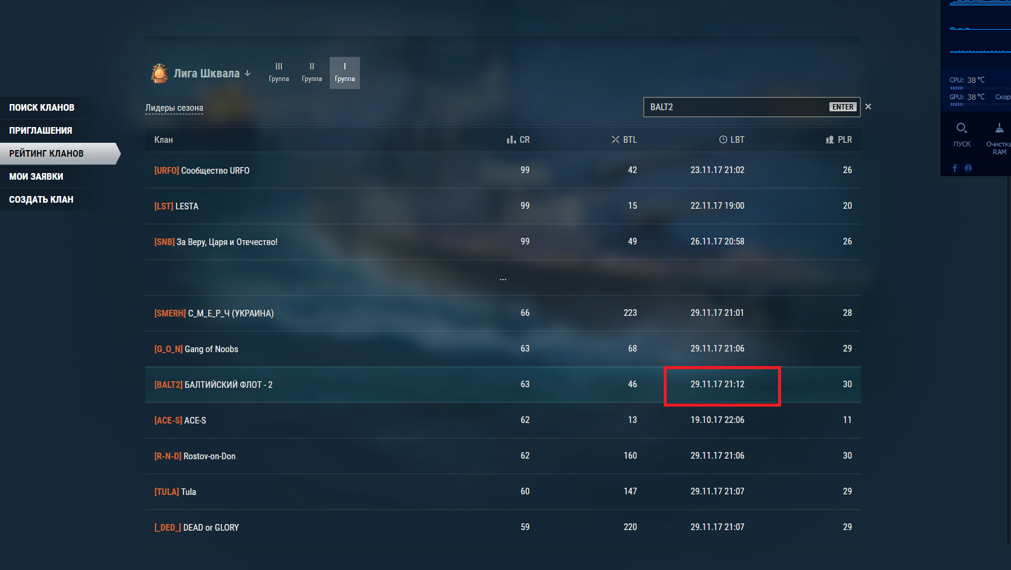Screen dimensions: 1011x570
Task: Open the [URFO] Сообщество URFO clan row
Action: [503, 171]
